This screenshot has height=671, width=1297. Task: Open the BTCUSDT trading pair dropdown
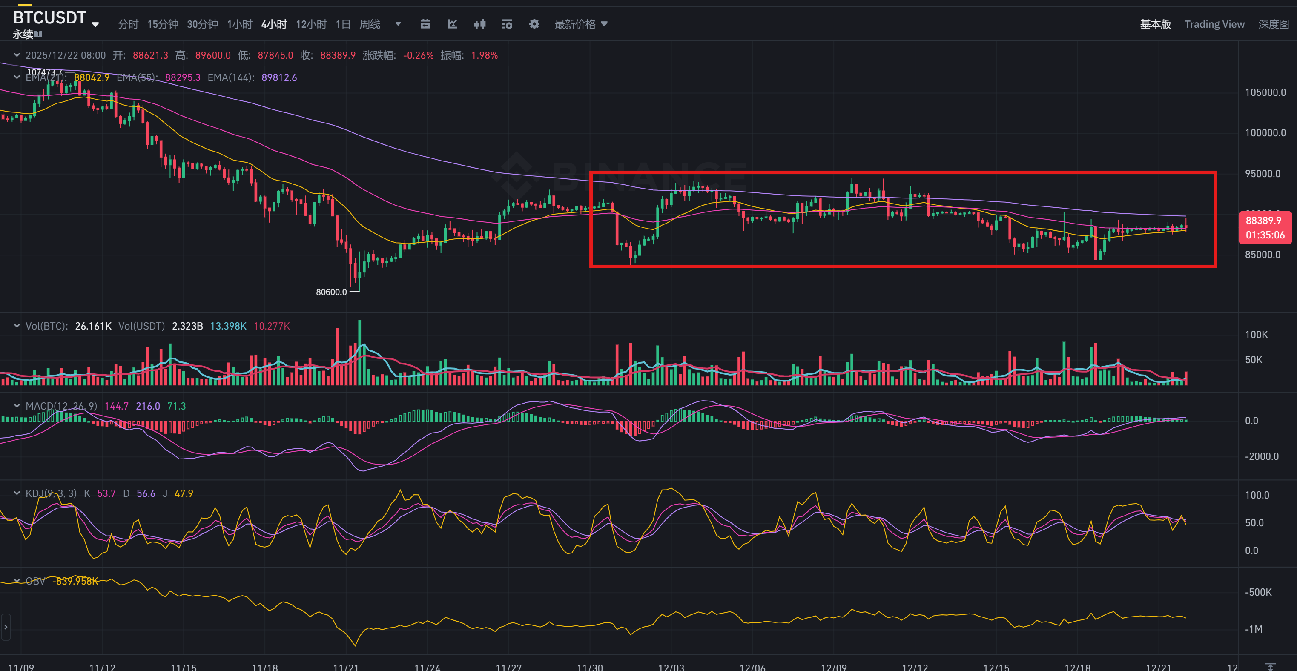click(x=95, y=24)
